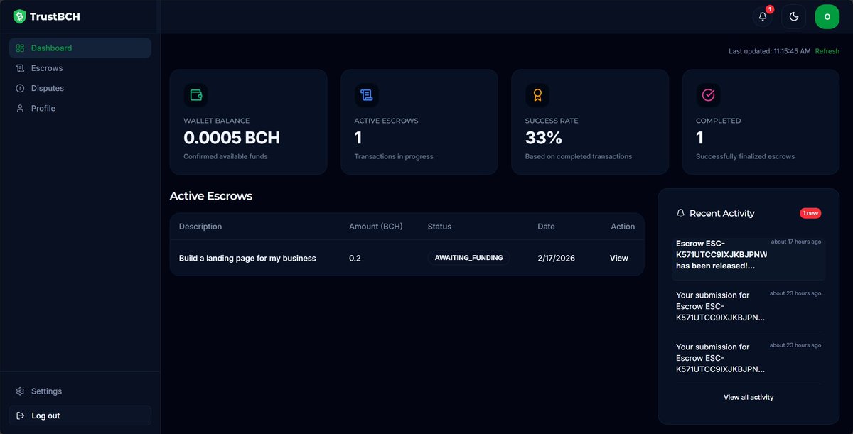Click the red notification count badge

tap(770, 9)
